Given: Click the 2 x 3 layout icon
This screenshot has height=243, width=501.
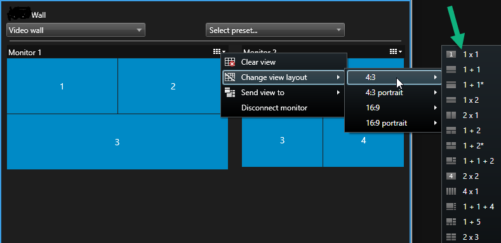Looking at the screenshot, I should point(451,237).
